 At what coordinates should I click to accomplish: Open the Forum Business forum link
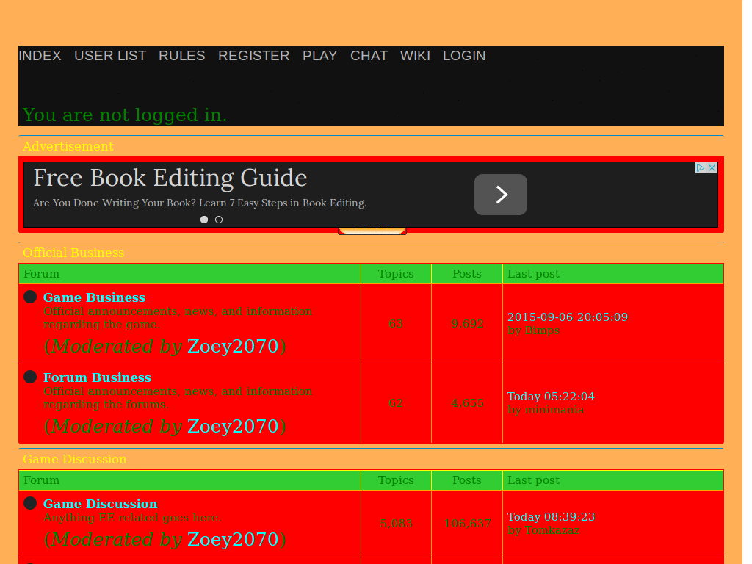click(97, 377)
